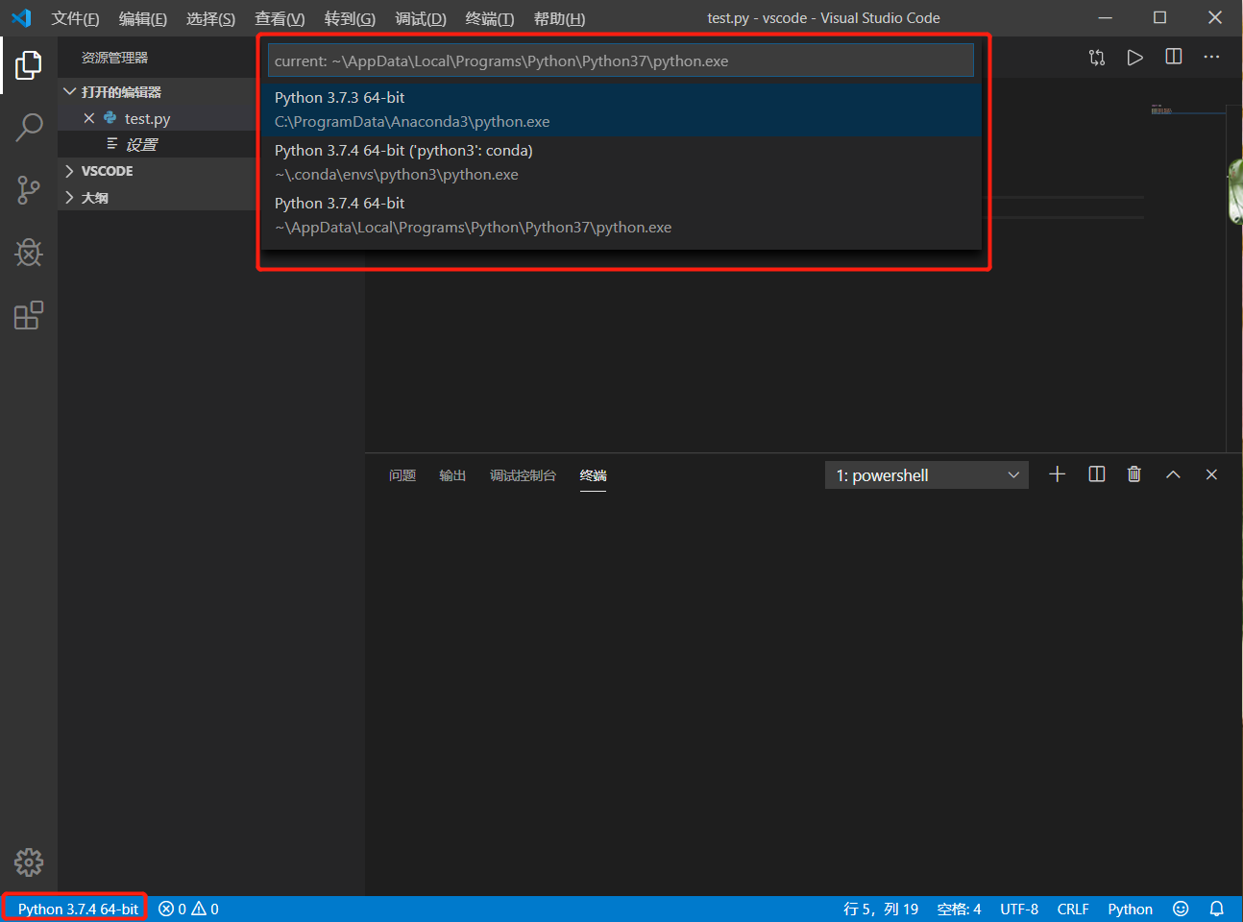This screenshot has height=922, width=1243.
Task: Maximize the terminal panel size
Action: (1173, 474)
